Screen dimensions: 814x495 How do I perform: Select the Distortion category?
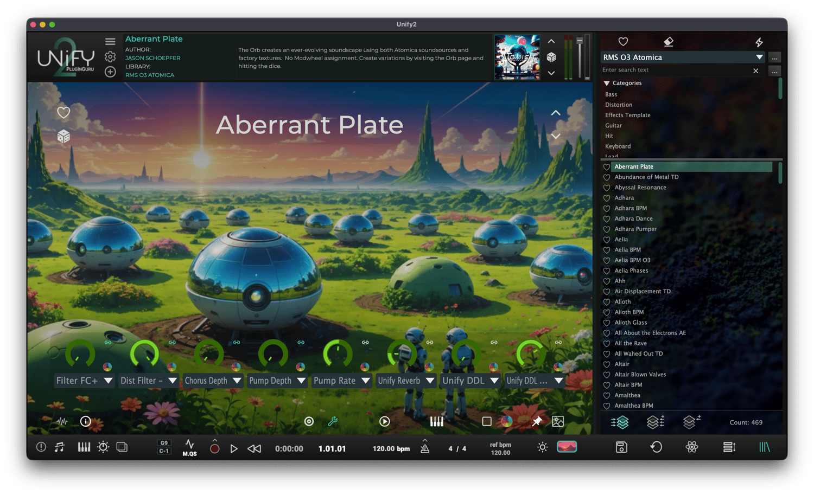coord(619,105)
